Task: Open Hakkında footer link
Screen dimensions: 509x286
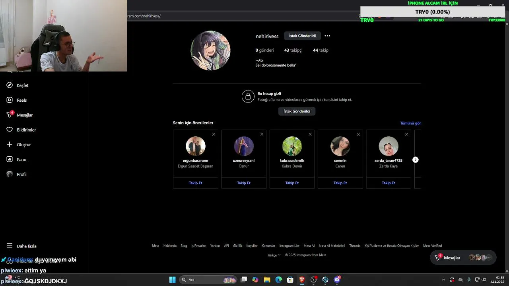Action: 170,245
